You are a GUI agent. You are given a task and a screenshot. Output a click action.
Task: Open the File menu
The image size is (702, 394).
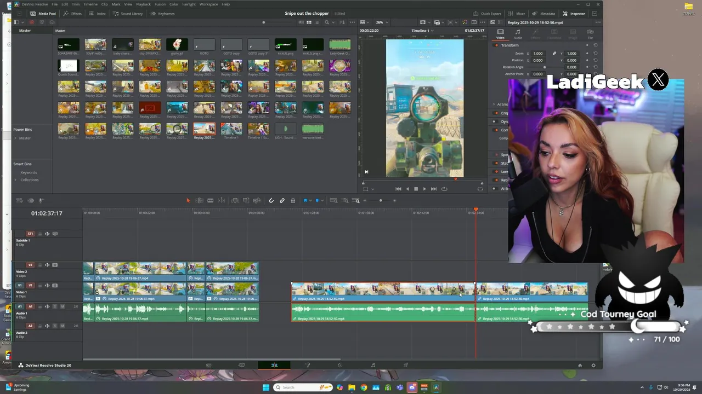pos(54,4)
